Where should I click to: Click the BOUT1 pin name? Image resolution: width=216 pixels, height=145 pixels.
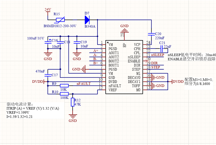pos(114,65)
